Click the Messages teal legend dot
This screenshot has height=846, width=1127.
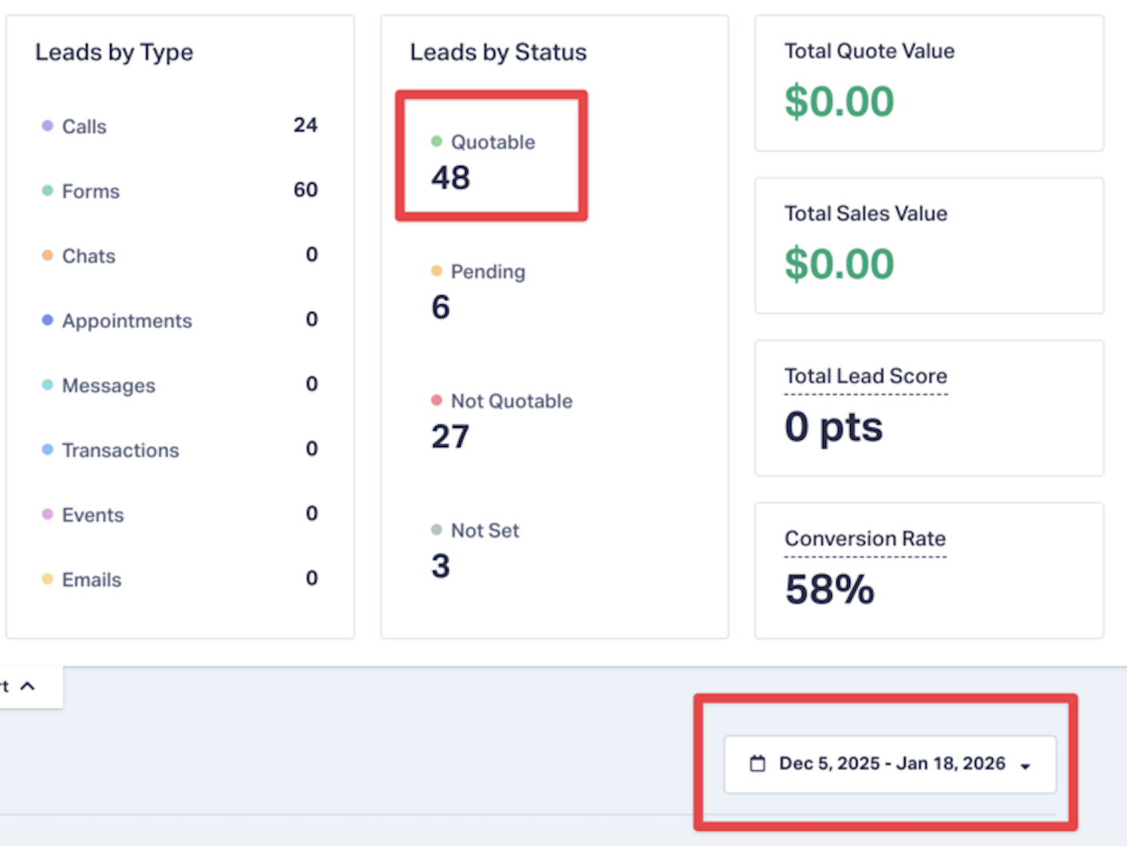[x=48, y=385]
